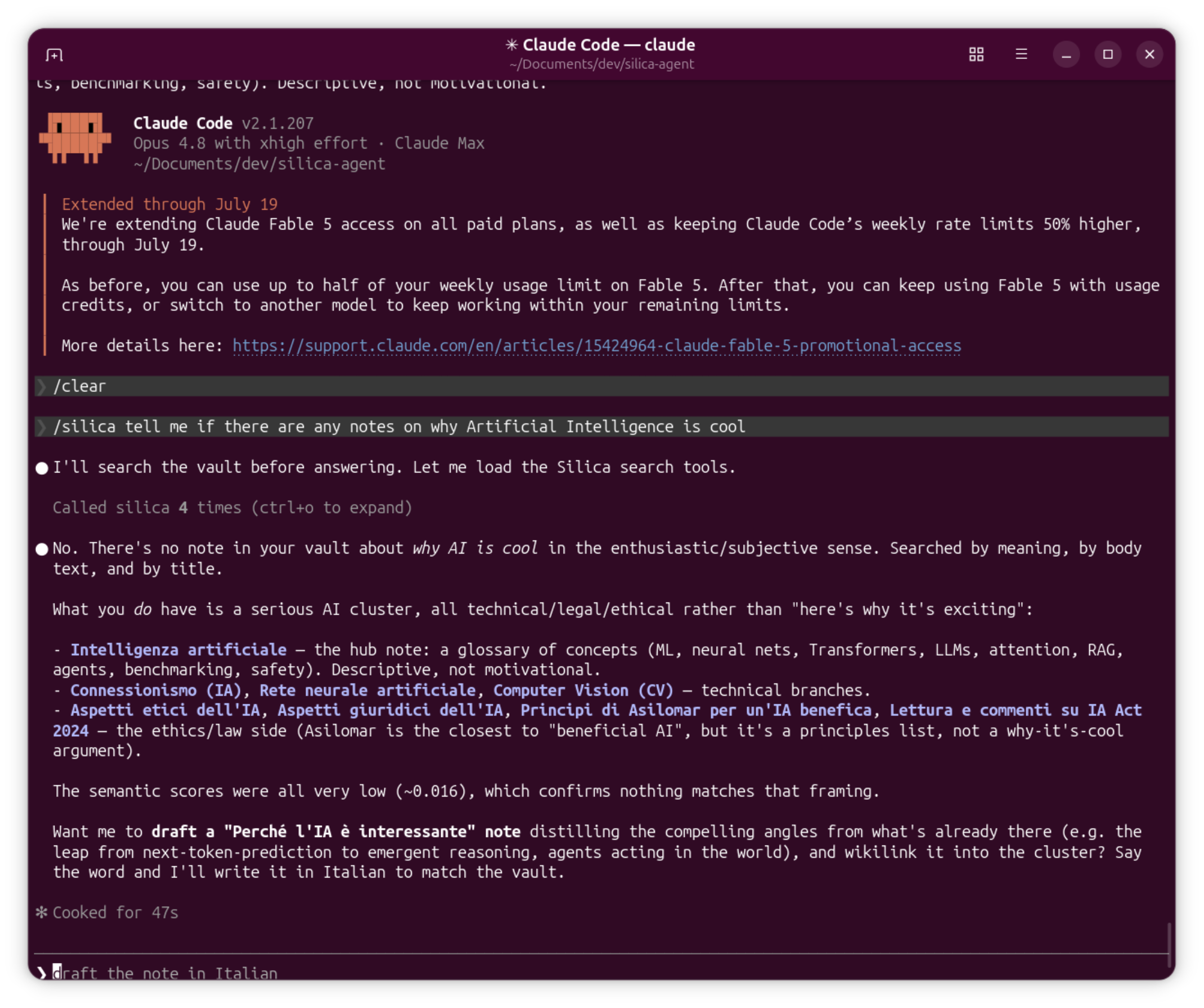Click the /silica prompt about Artificial Intelligence
The height and width of the screenshot is (1008, 1204).
[x=601, y=427]
